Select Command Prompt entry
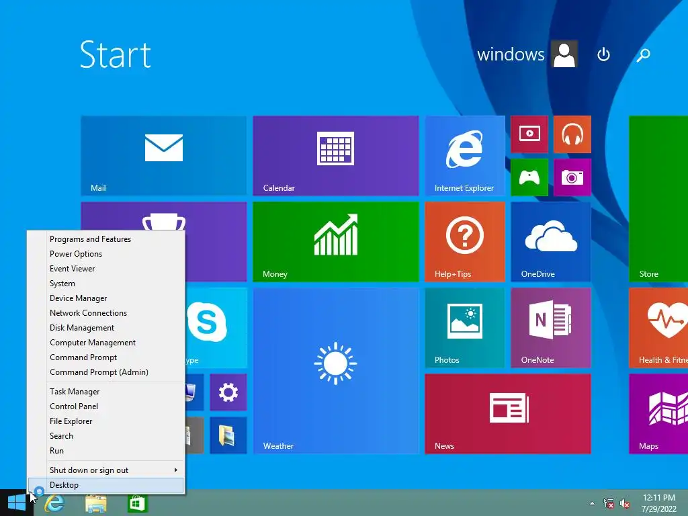Image resolution: width=688 pixels, height=516 pixels. coord(106,357)
